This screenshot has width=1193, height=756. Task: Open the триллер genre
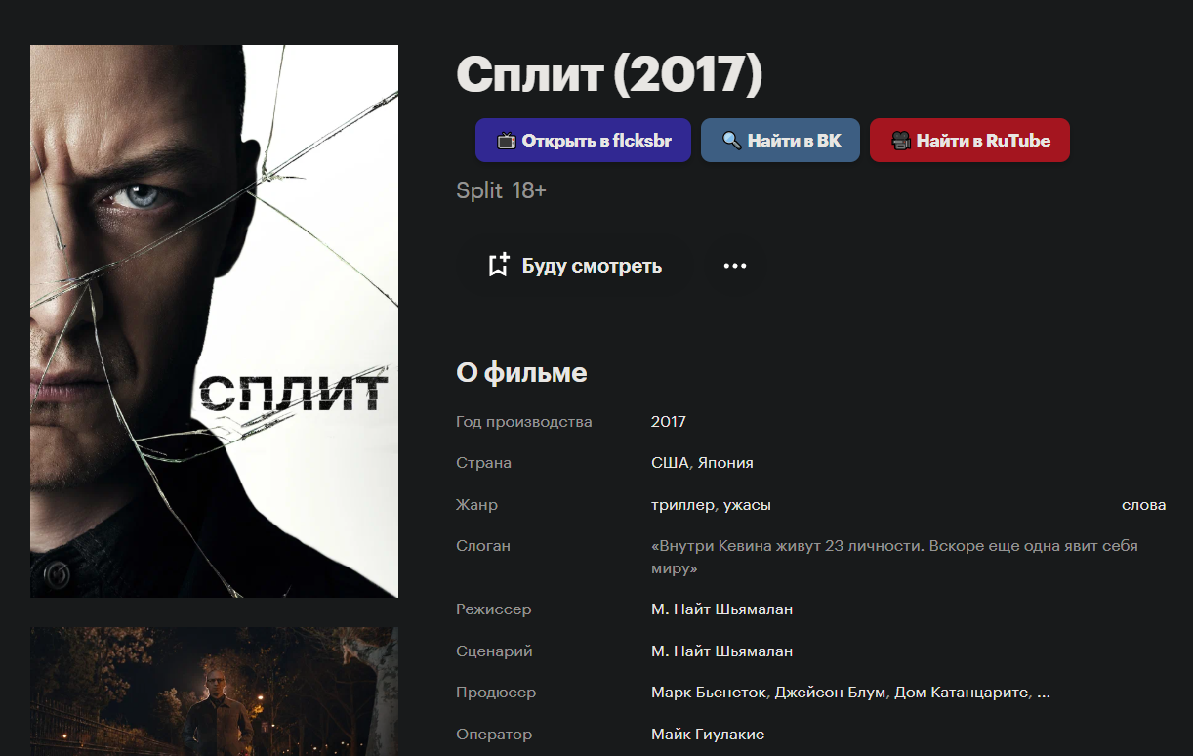683,505
